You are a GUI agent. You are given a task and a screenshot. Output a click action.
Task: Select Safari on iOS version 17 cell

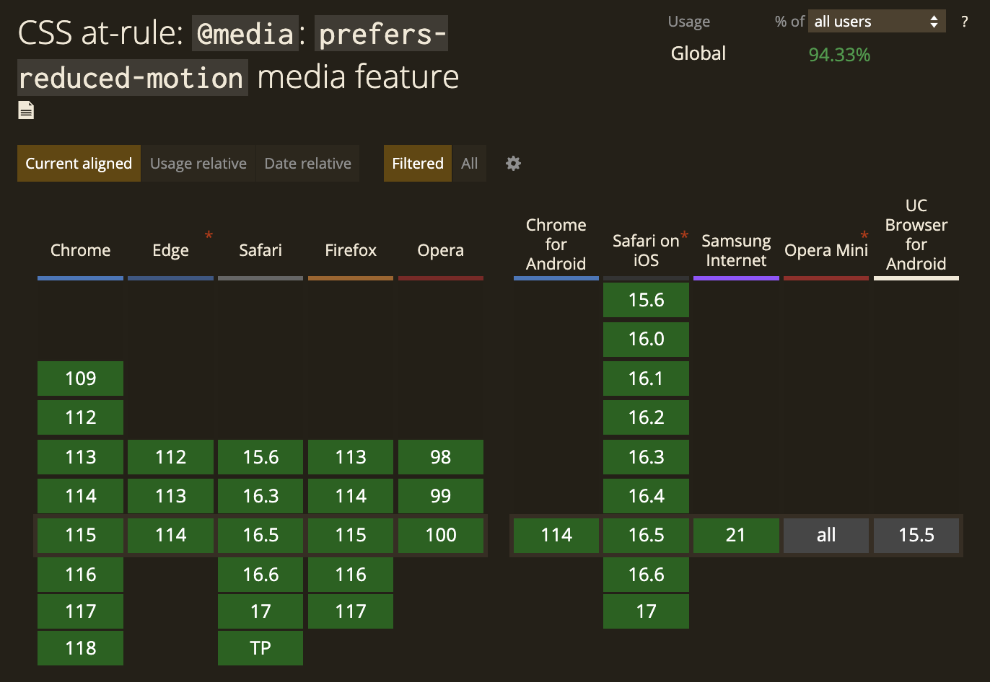tap(646, 611)
